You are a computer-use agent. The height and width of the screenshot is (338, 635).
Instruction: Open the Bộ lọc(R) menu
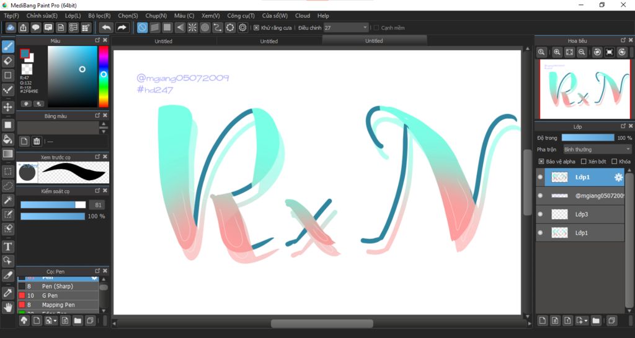[99, 15]
